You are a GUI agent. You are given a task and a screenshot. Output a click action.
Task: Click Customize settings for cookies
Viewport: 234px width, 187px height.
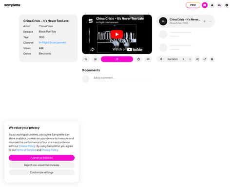(x=41, y=172)
